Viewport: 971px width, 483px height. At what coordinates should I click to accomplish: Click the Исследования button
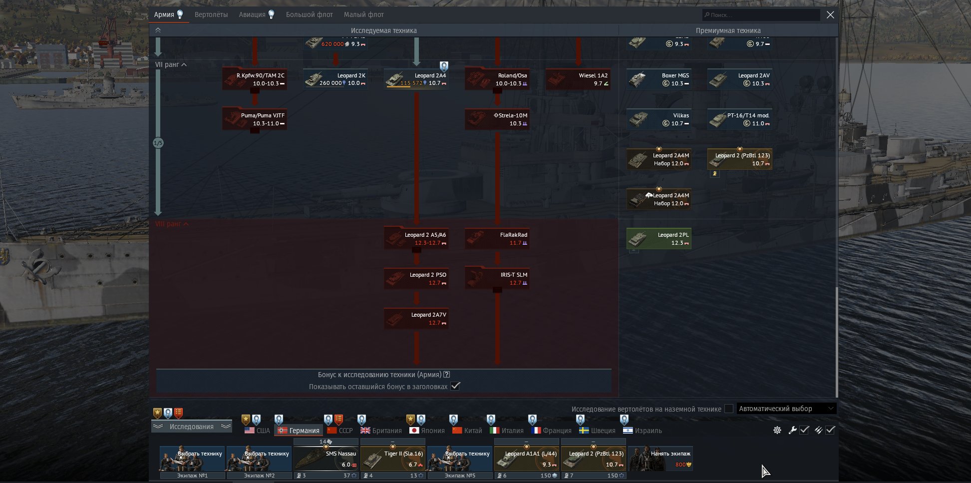pos(192,427)
